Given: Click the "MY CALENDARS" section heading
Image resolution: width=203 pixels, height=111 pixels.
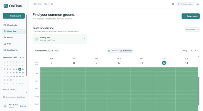Looking at the screenshot, I should point(10,89).
